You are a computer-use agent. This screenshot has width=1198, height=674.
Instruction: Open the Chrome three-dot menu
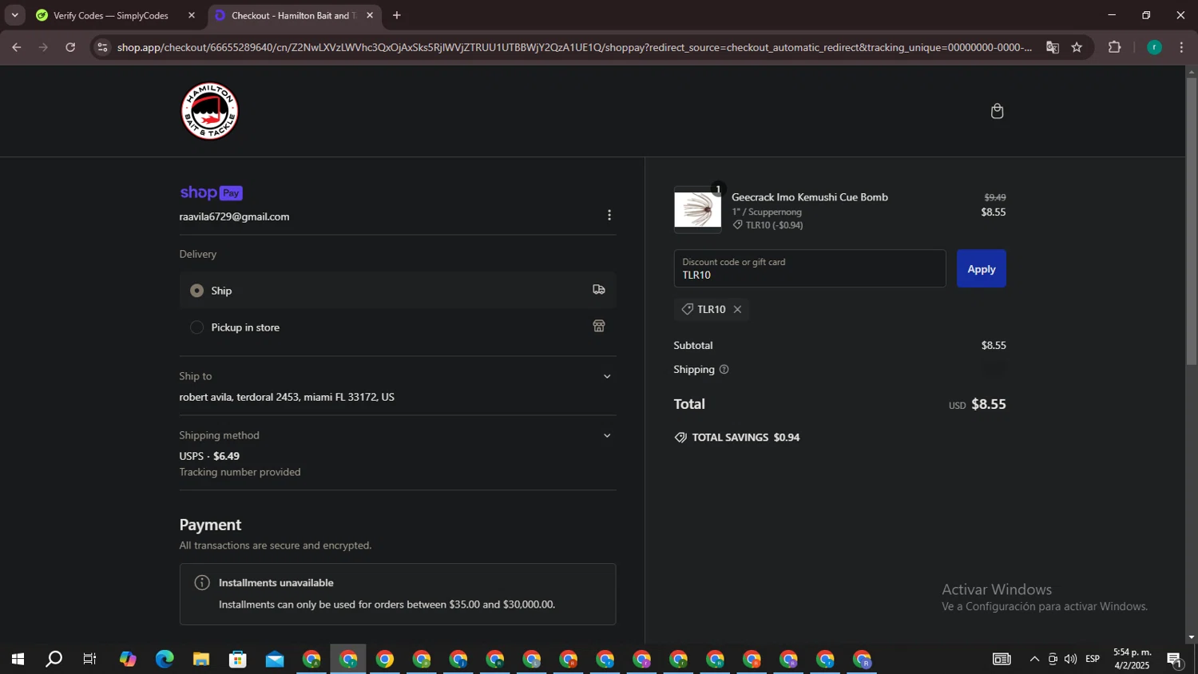1181,47
